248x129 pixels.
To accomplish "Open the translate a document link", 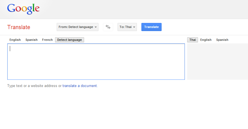I will [80, 86].
